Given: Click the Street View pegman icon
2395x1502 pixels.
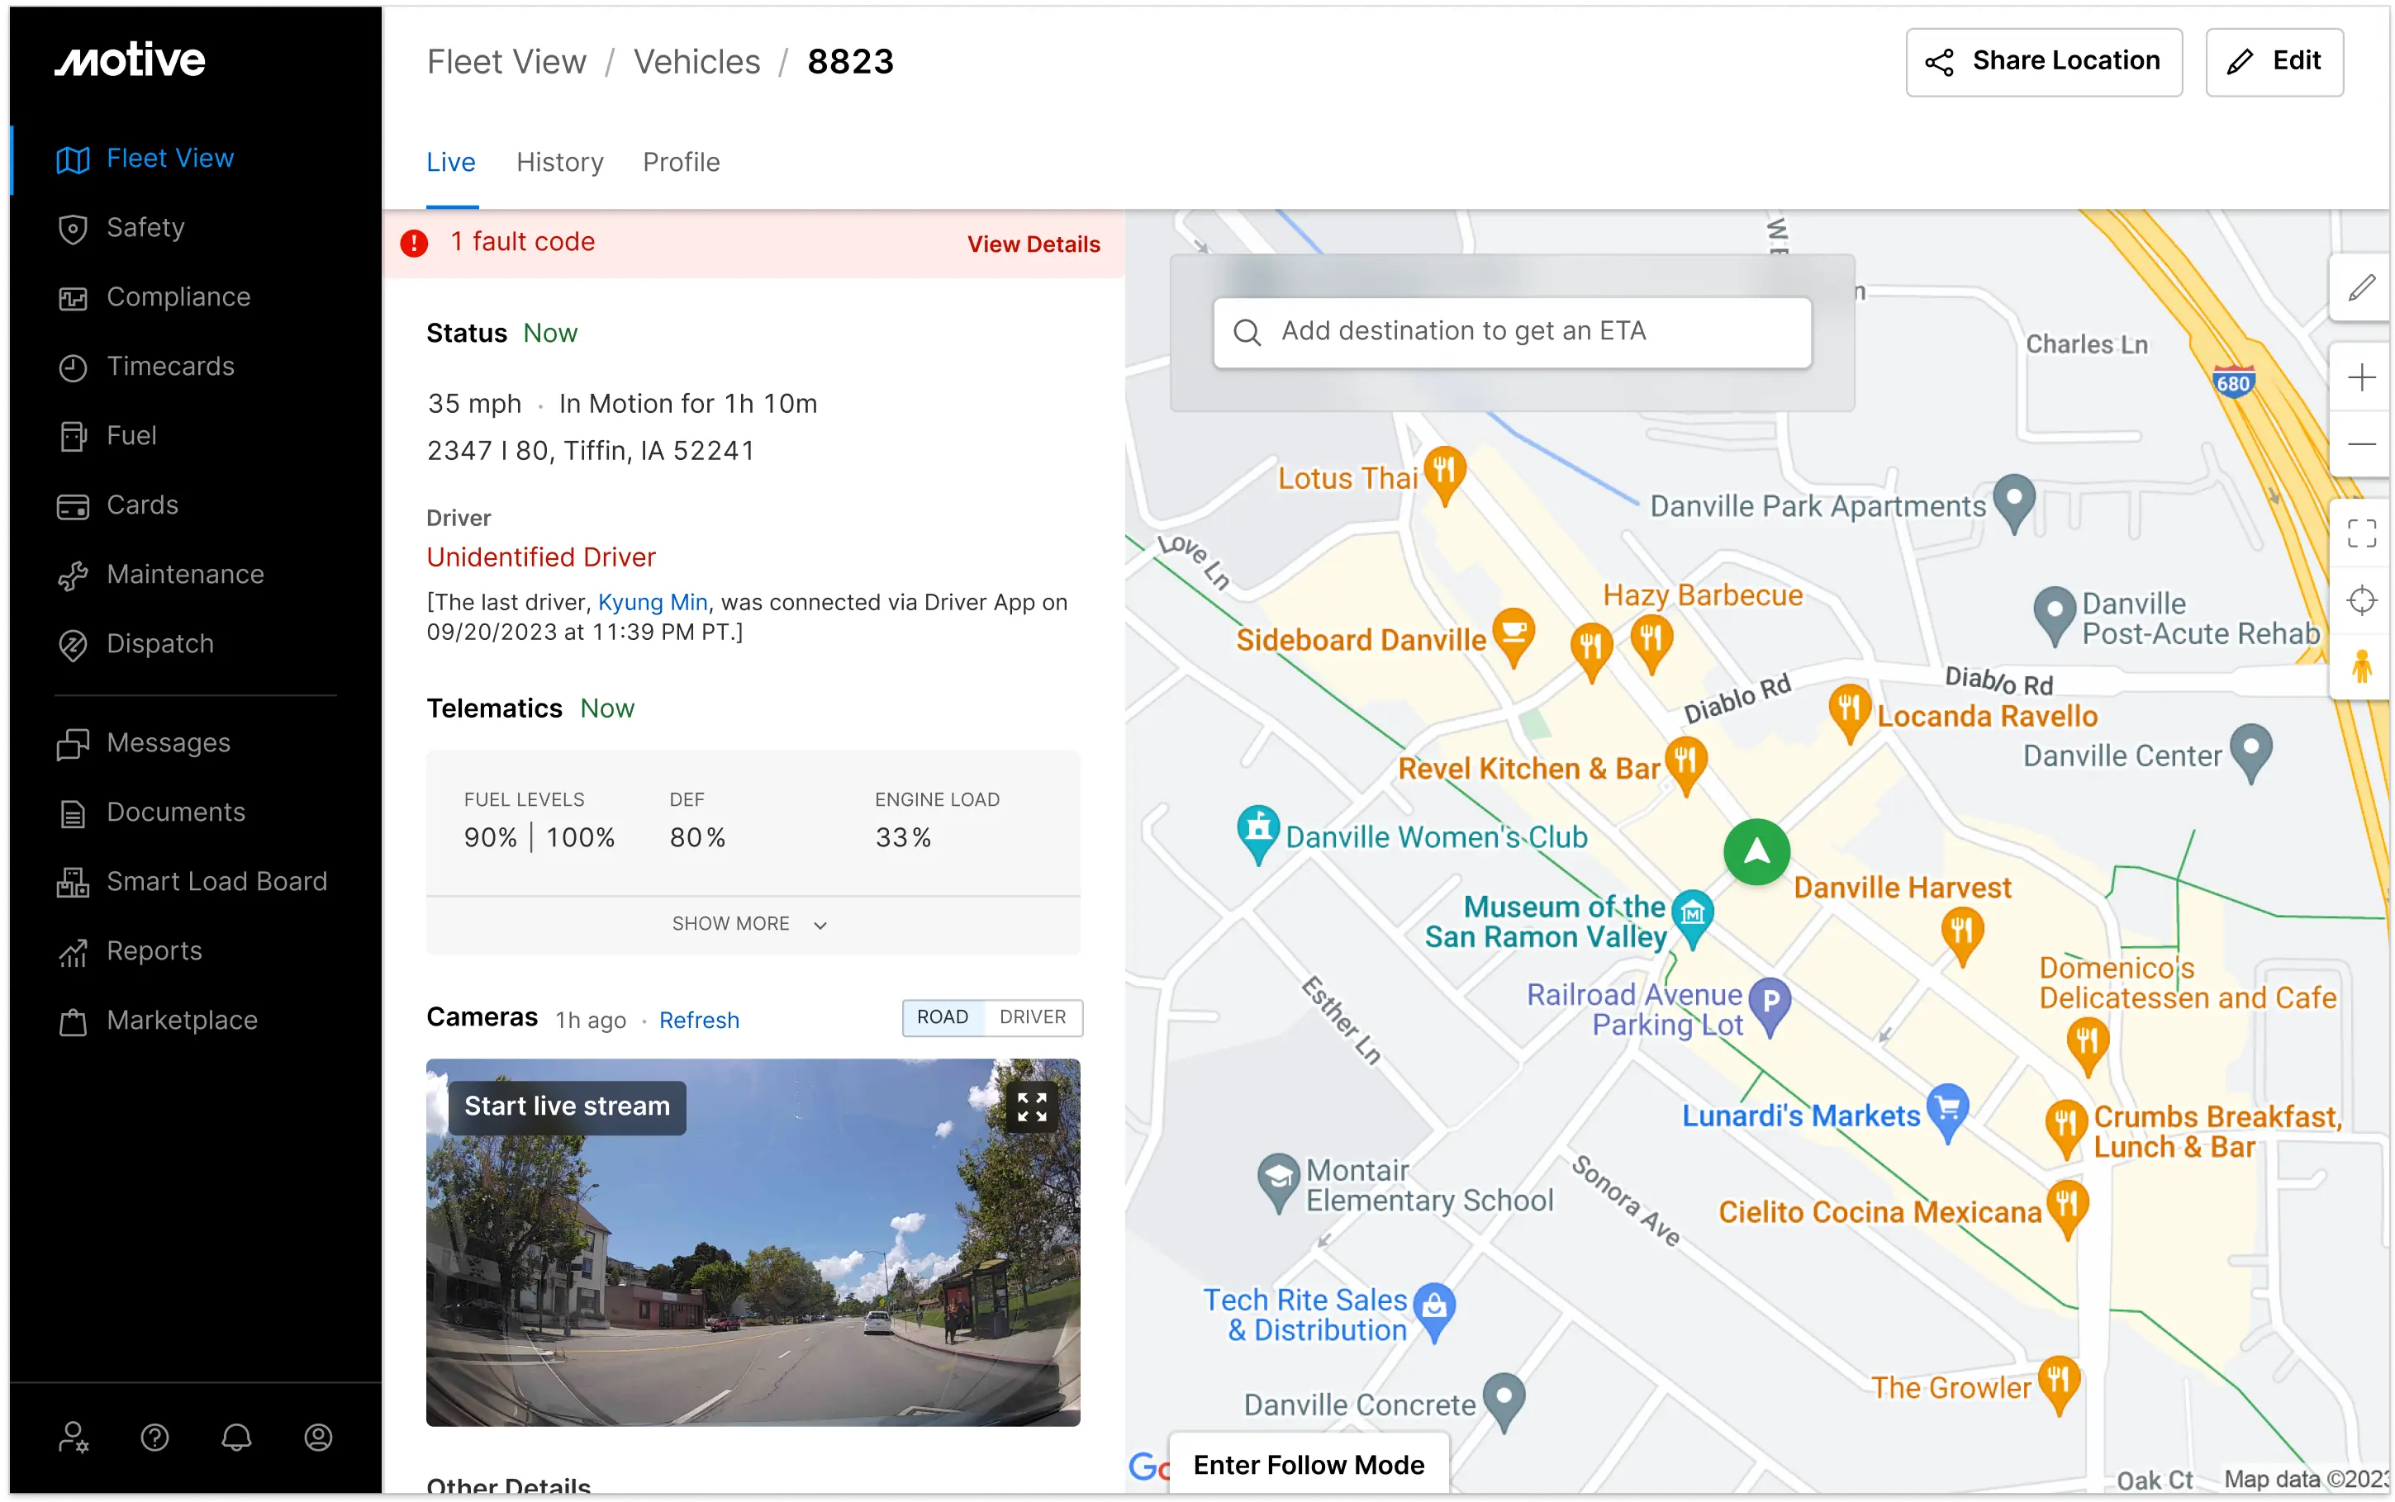Looking at the screenshot, I should 2361,666.
